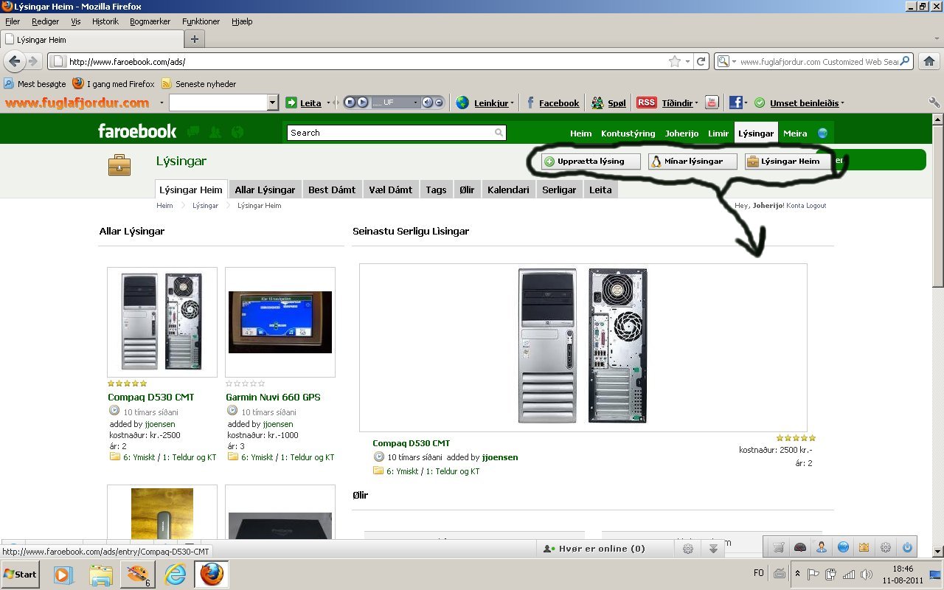Open jjoensen's profile under featured Compaq D530
The image size is (944, 590).
coord(500,457)
